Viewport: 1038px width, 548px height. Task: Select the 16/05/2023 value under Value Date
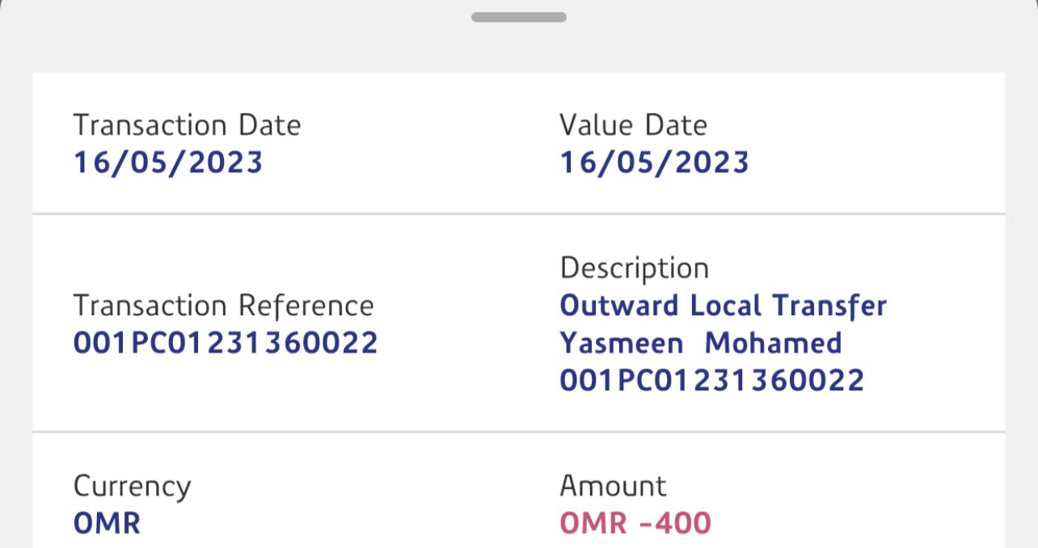point(654,162)
